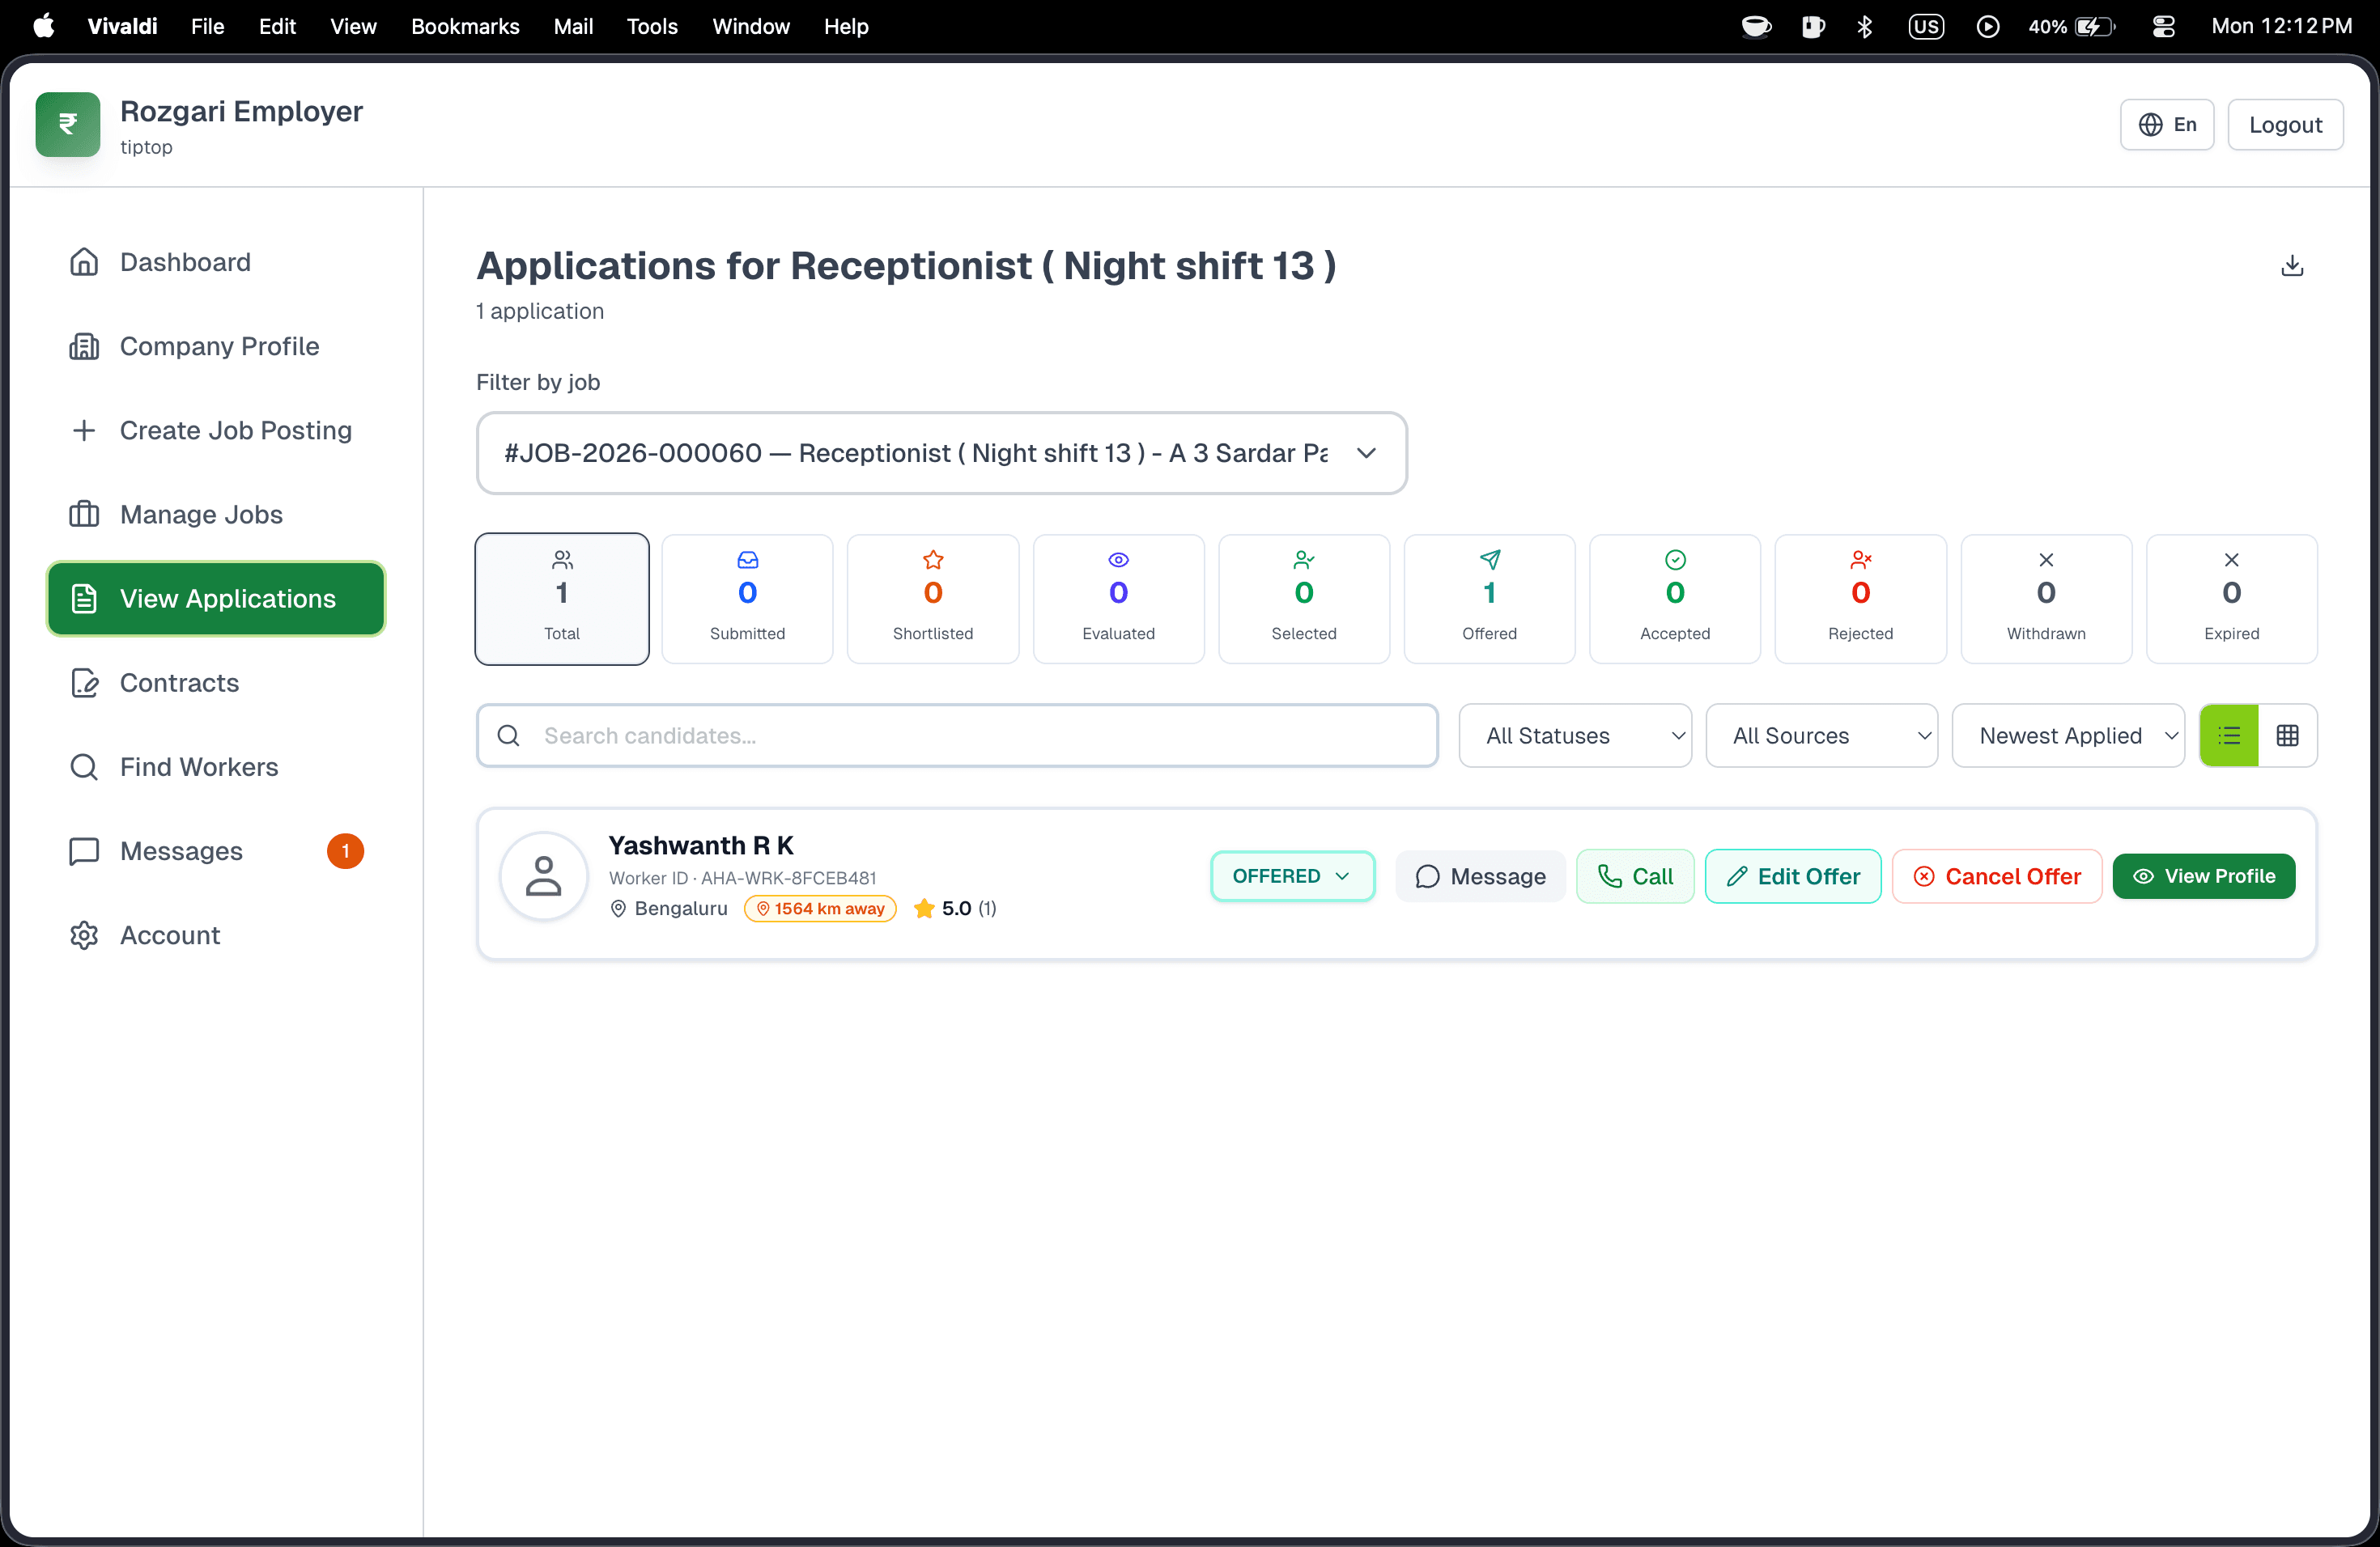Open the En language selector
2380x1547 pixels.
(2166, 125)
